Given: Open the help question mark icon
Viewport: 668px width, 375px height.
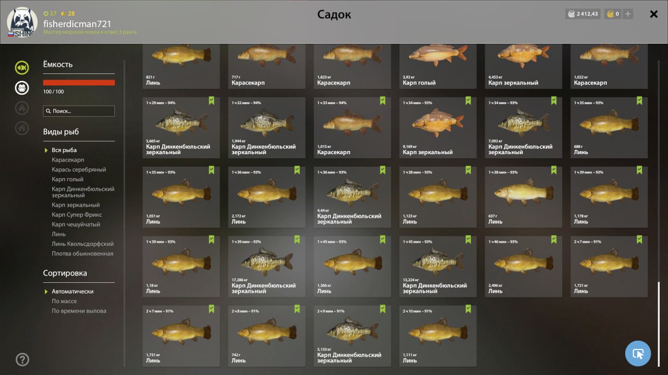Looking at the screenshot, I should click(x=22, y=359).
